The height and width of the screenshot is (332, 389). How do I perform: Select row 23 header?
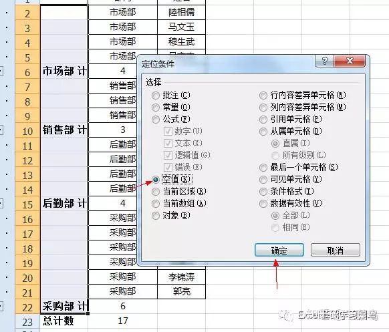(27, 322)
